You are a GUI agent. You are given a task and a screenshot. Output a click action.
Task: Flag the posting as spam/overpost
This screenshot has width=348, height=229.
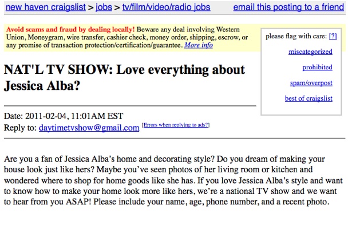point(311,83)
